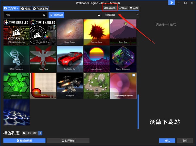This screenshot has height=146, width=196.
Task: Select the Dino Run wallpaper
Action: pyautogui.click(x=123, y=32)
